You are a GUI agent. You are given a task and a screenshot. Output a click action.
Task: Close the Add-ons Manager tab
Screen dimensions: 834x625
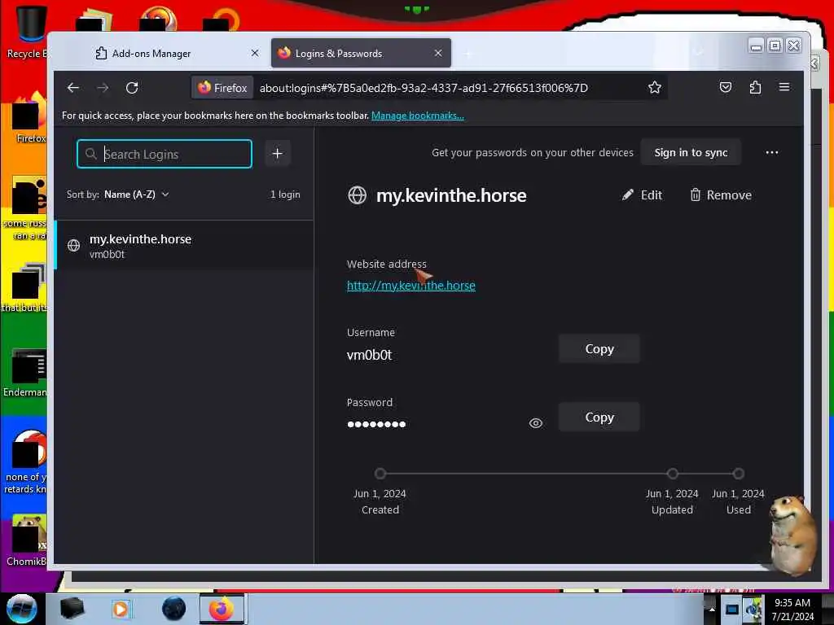point(255,53)
